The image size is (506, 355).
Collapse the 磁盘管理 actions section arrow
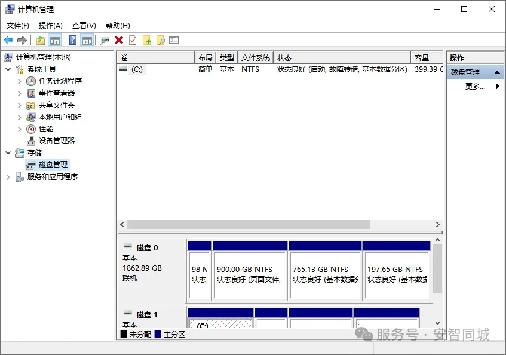(497, 72)
